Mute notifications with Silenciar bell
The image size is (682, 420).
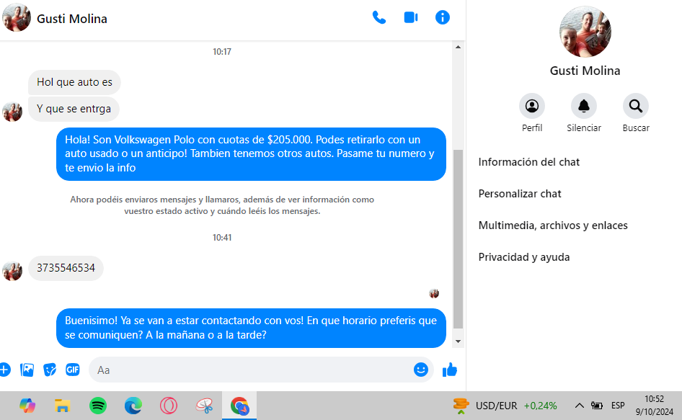[x=584, y=107]
